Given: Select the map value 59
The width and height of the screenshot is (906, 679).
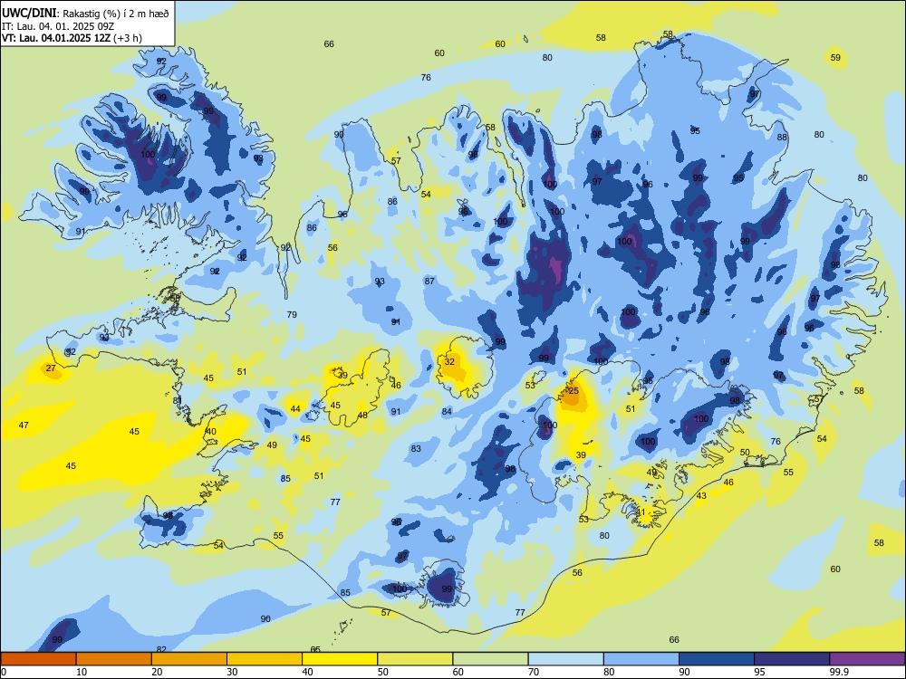Looking at the screenshot, I should (835, 58).
